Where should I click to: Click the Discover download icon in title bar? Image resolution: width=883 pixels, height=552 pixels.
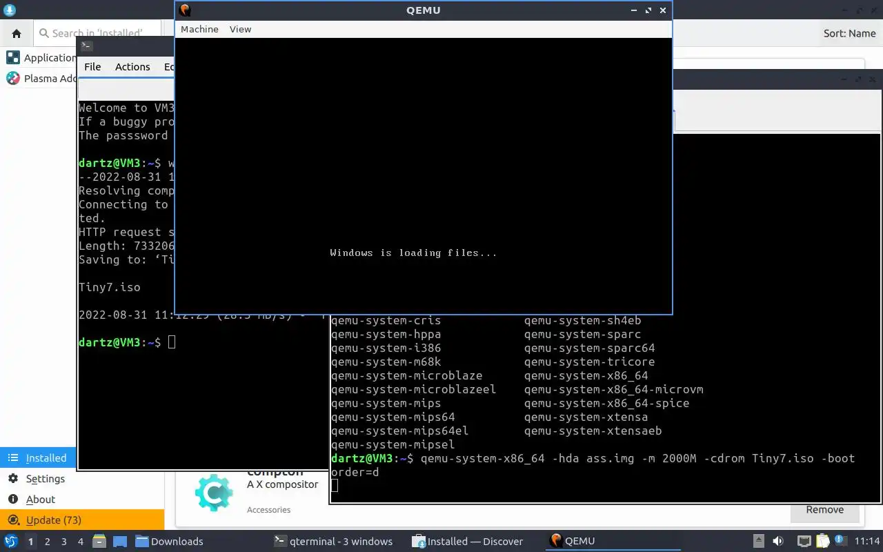(x=9, y=10)
